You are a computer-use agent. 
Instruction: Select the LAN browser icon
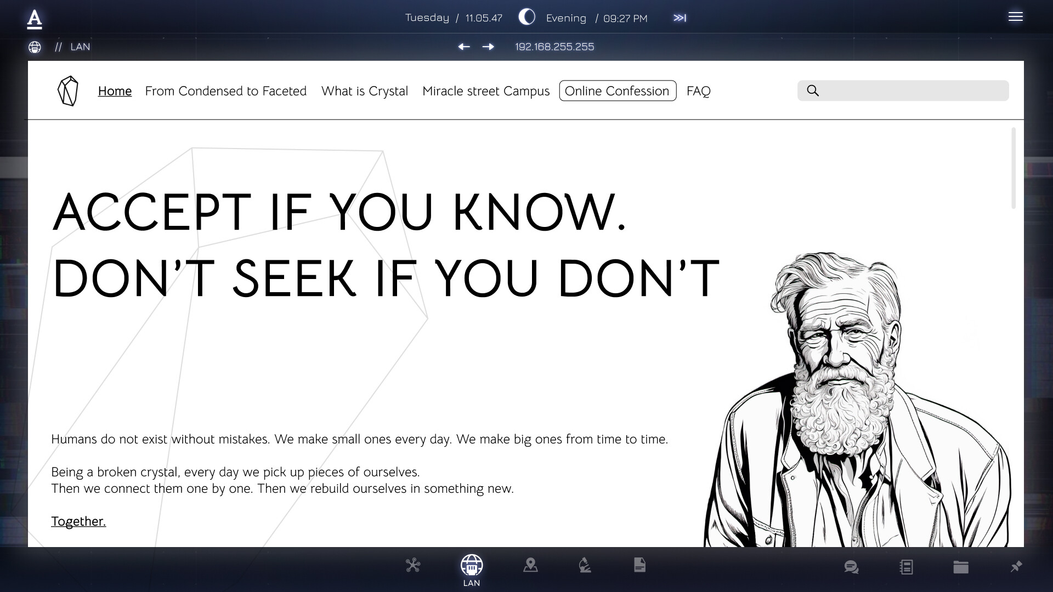(x=472, y=565)
